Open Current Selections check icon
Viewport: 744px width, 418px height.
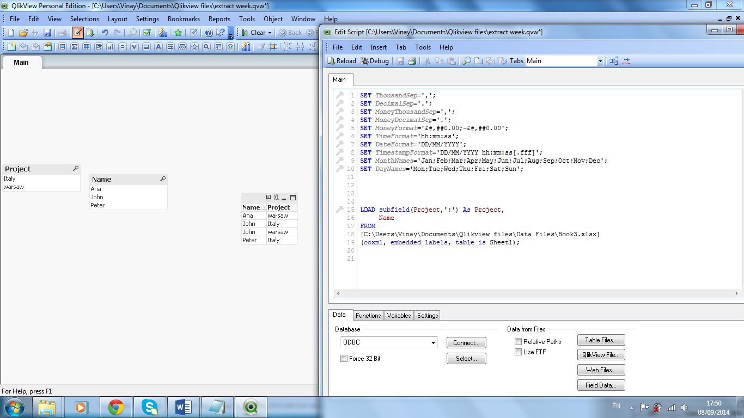coord(147,33)
